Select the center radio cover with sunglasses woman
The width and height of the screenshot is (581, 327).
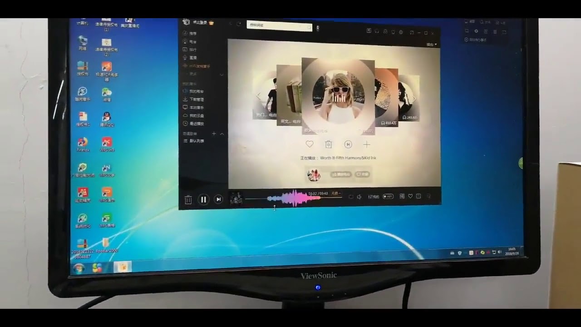click(338, 96)
